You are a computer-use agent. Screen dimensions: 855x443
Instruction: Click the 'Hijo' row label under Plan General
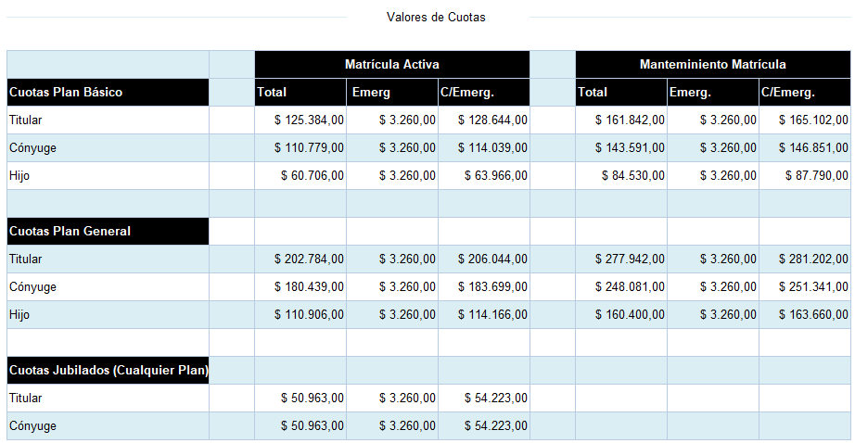pyautogui.click(x=19, y=315)
